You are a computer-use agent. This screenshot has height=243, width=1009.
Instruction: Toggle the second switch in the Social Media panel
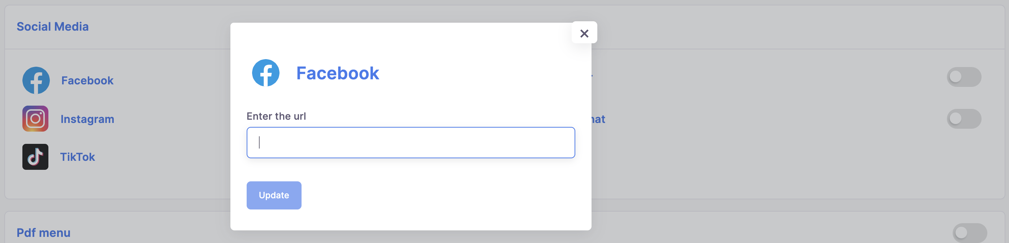(964, 119)
